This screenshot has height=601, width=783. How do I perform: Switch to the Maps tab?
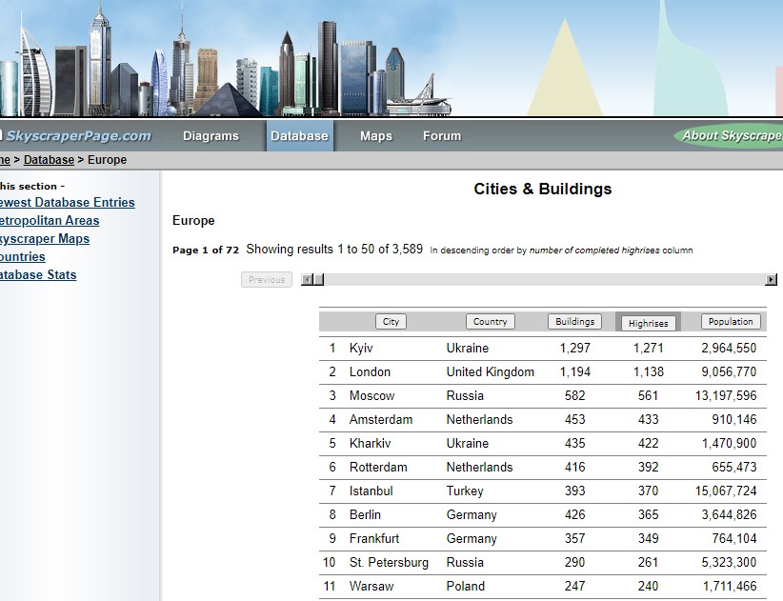pos(375,136)
